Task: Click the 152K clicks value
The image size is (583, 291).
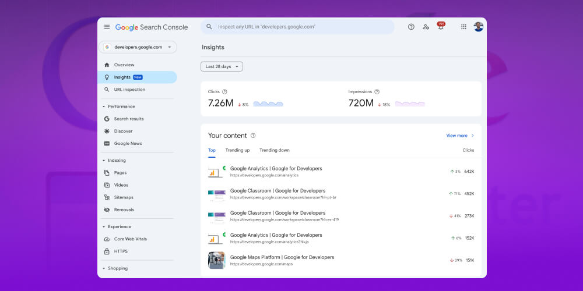Action: point(469,238)
